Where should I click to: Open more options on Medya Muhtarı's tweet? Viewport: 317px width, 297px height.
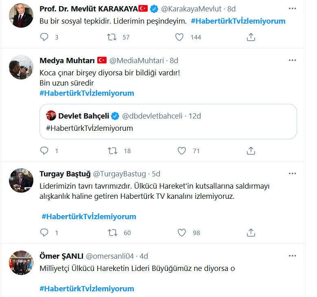tap(292, 60)
